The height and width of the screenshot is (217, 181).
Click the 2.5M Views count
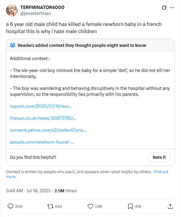pos(66,191)
